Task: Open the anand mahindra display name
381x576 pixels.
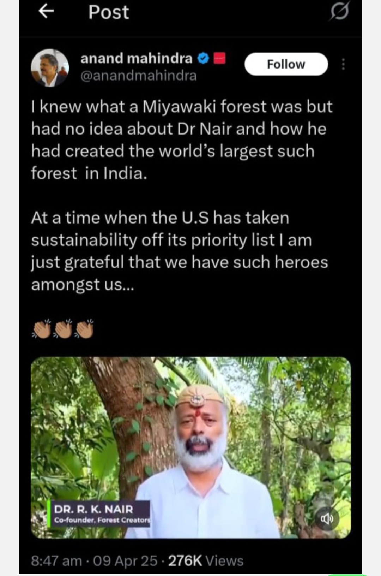Action: coord(136,58)
